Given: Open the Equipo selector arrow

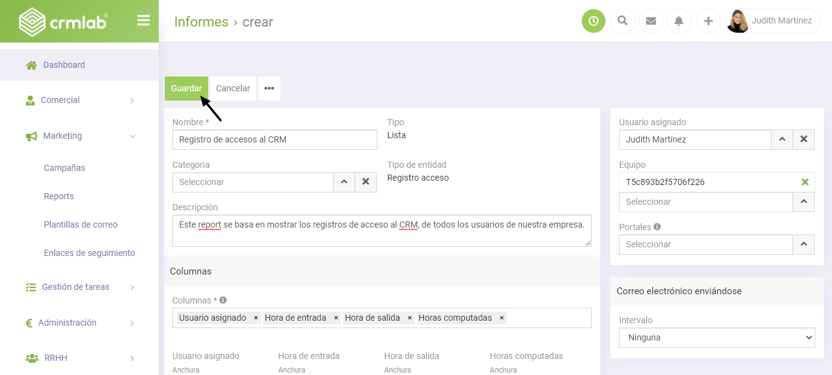Looking at the screenshot, I should [804, 202].
